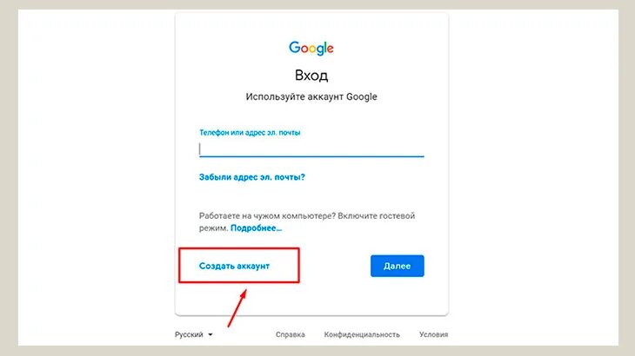This screenshot has width=635, height=356.
Task: Open the Справка footer link
Action: point(290,334)
